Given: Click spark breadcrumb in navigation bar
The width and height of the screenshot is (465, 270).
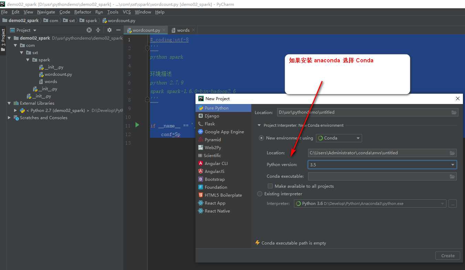Looking at the screenshot, I should tap(88, 21).
